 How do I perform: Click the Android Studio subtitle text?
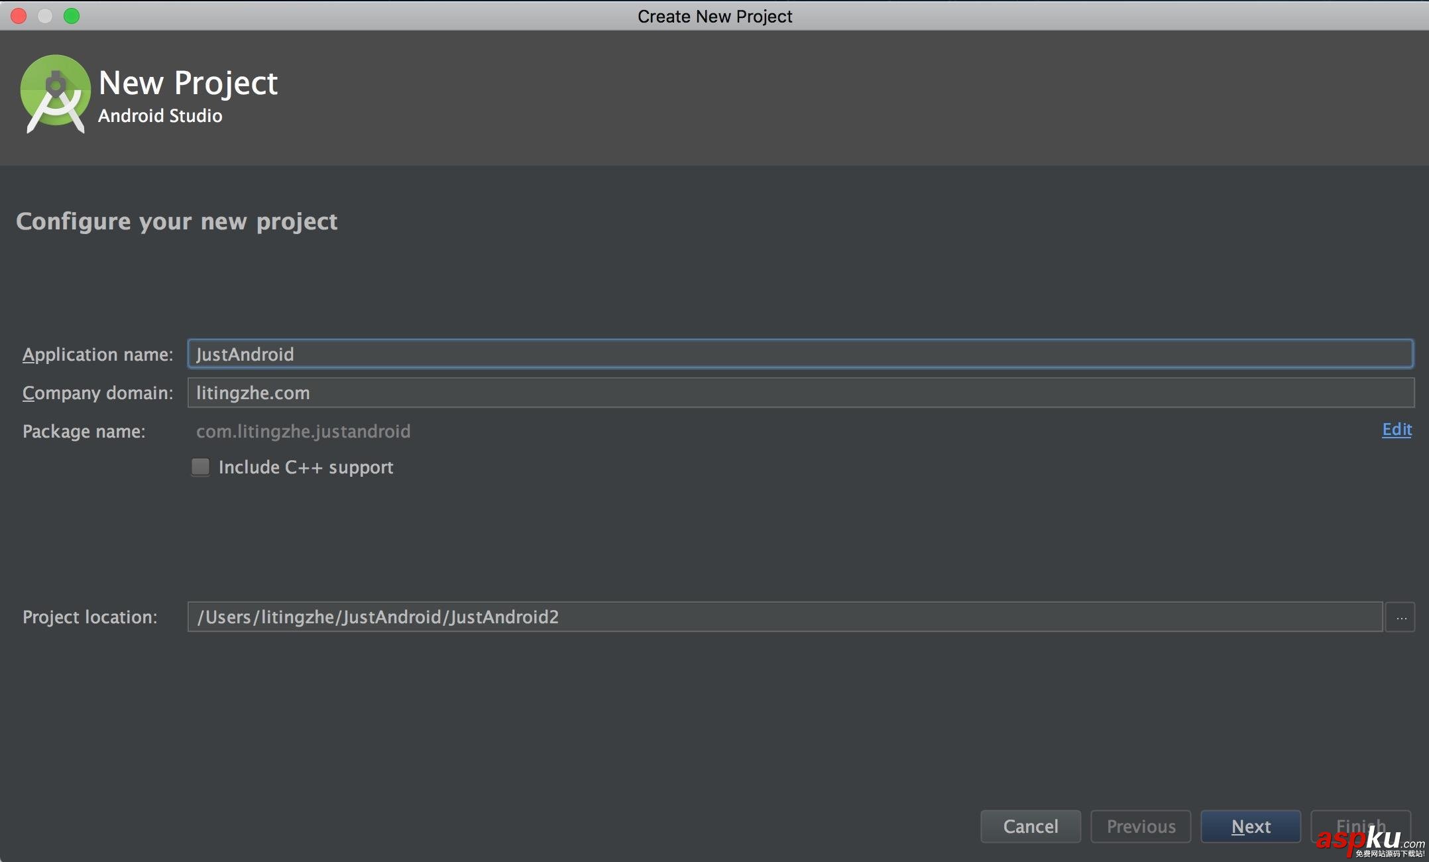160,115
